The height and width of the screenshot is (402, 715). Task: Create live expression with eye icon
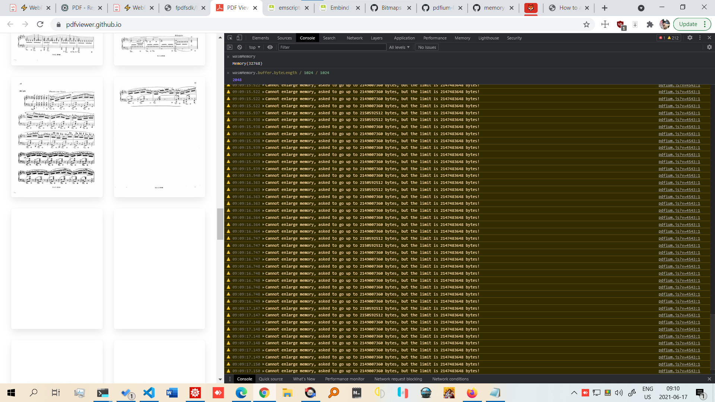click(270, 47)
